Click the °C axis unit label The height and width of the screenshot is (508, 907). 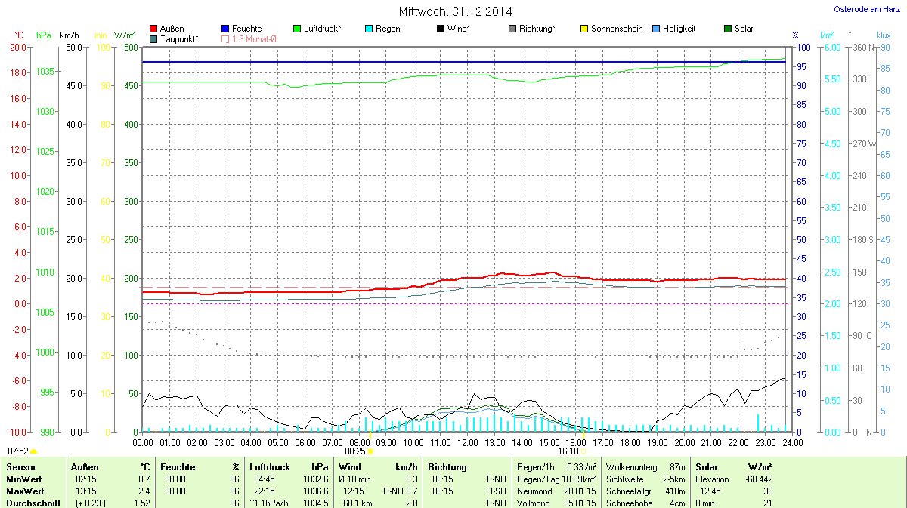[19, 35]
